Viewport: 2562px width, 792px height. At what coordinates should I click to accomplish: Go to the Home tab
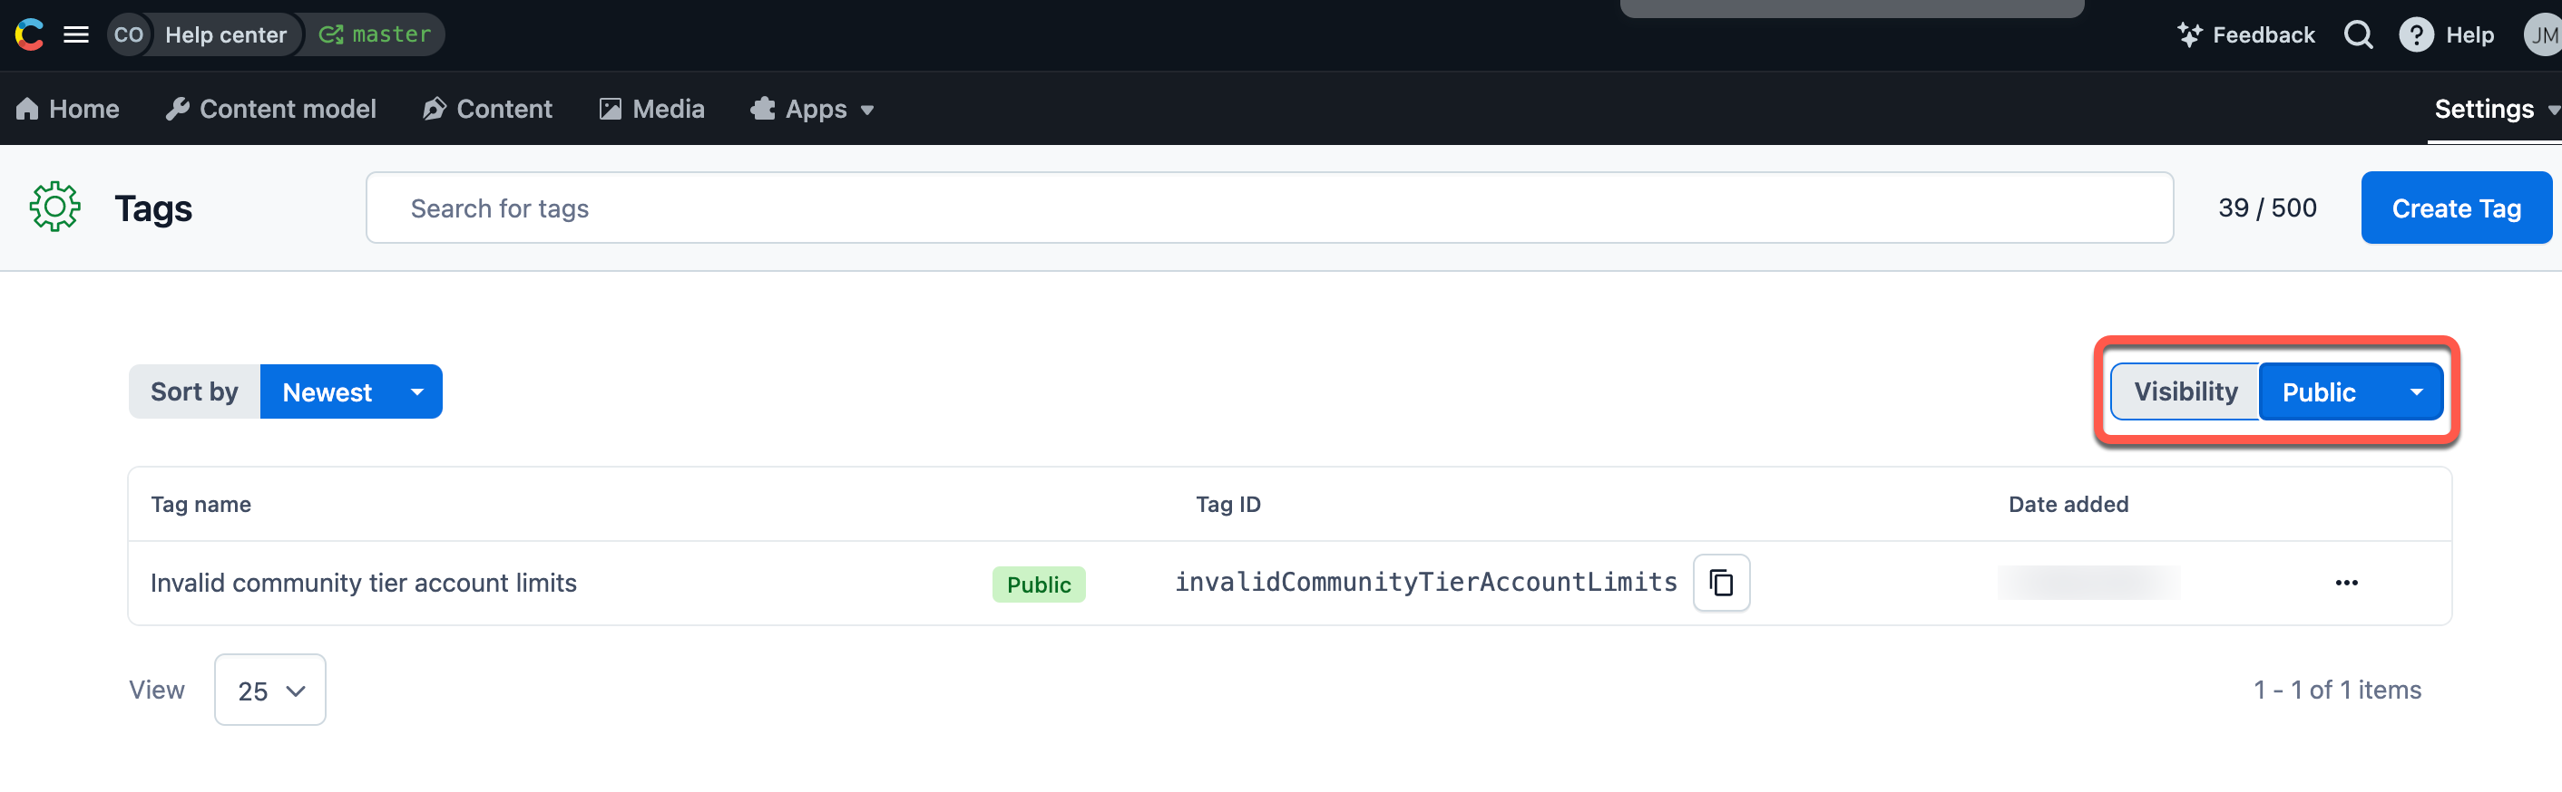click(68, 110)
